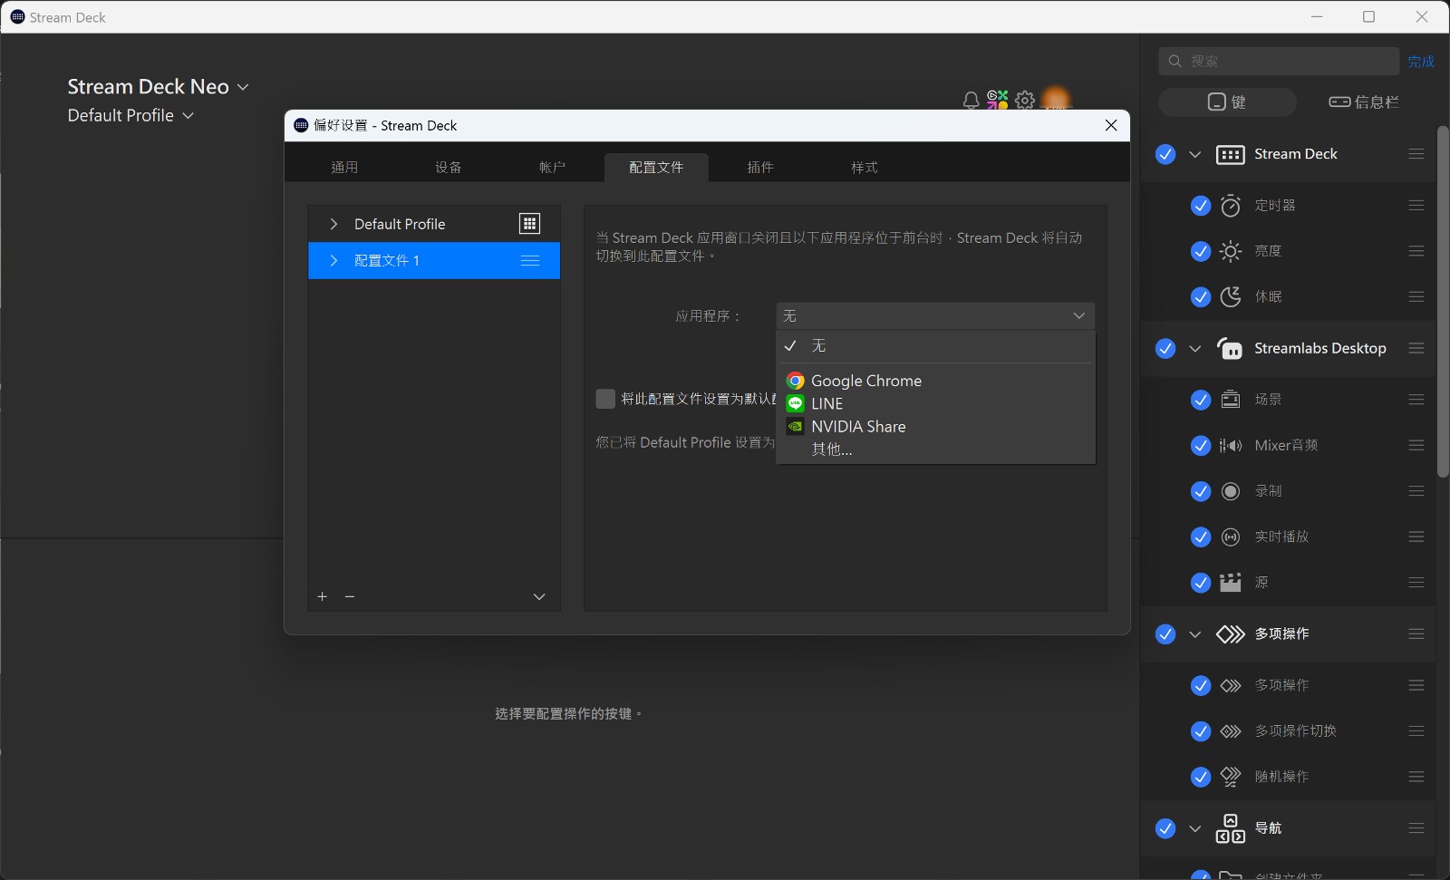
Task: Uncheck the Streamlabs Desktop category checkmark
Action: 1165,349
